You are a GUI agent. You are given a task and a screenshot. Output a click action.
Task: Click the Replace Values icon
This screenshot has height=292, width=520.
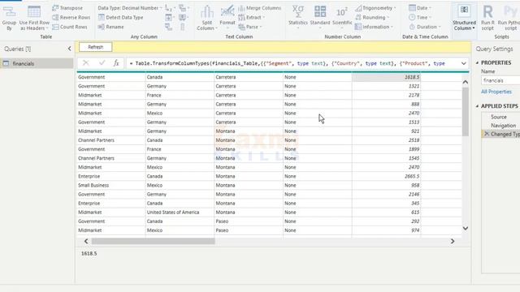[x=168, y=8]
